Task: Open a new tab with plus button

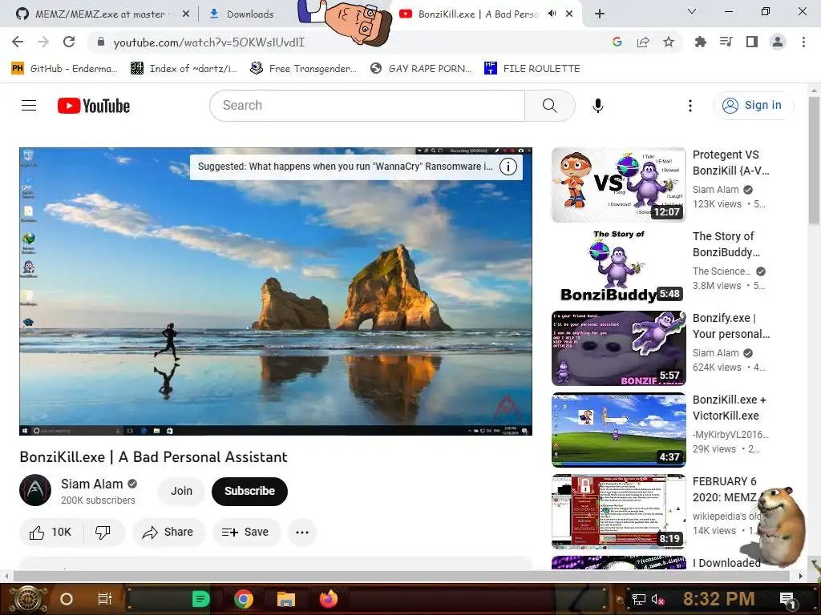Action: [600, 14]
